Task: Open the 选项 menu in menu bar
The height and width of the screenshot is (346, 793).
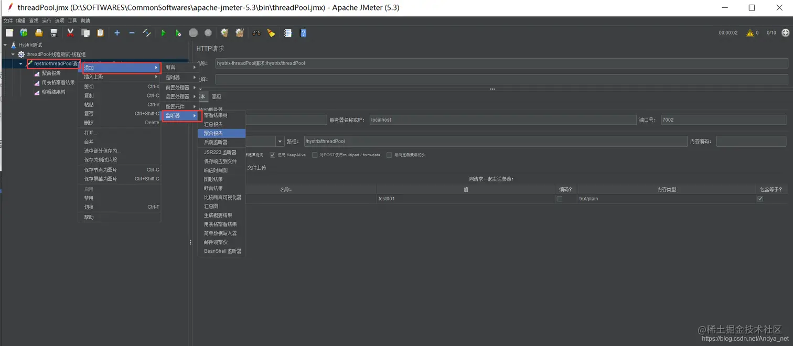Action: click(60, 21)
